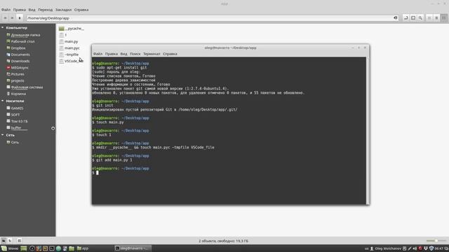
Task: Clear the location bar with its clear icon
Action: tap(396, 18)
